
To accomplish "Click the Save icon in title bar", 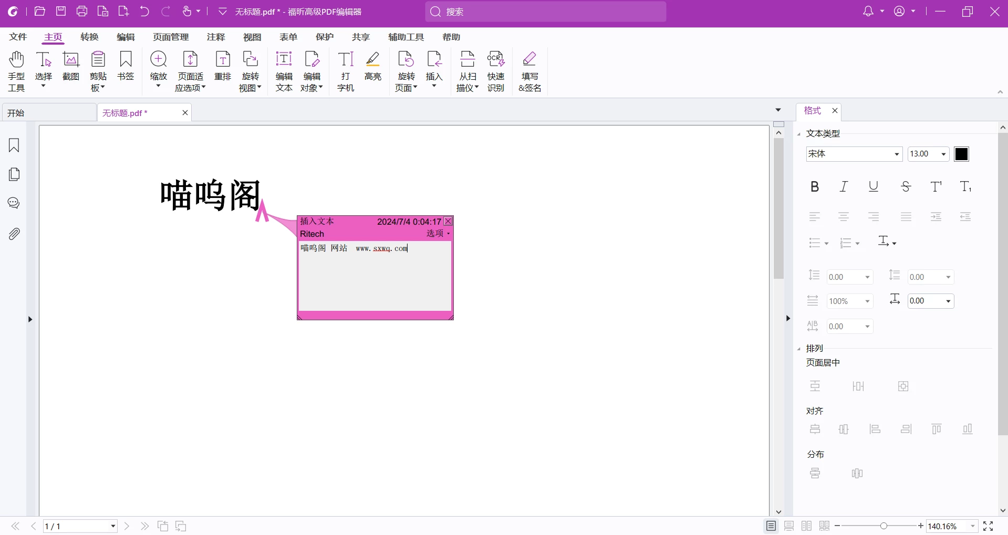I will (61, 11).
